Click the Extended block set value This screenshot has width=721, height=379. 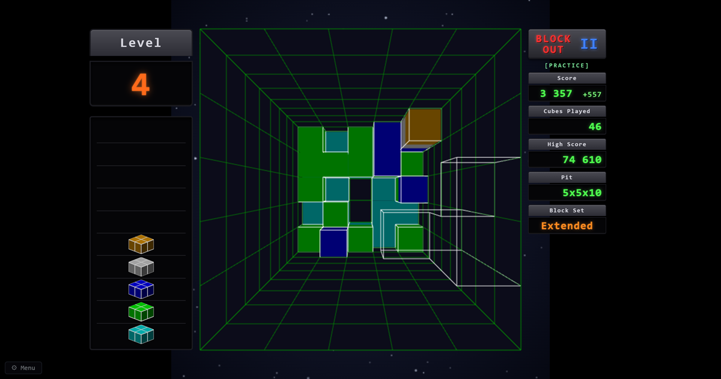pyautogui.click(x=567, y=226)
